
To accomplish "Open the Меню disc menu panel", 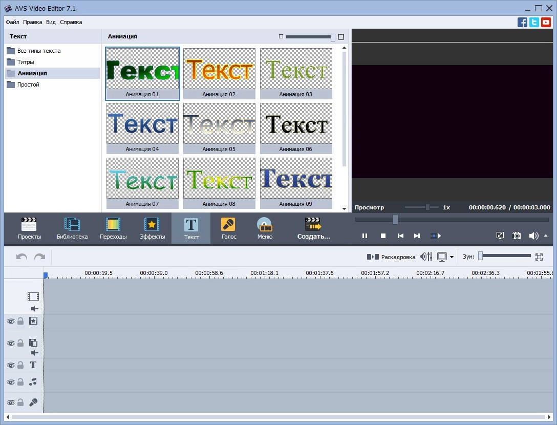I will pyautogui.click(x=265, y=228).
